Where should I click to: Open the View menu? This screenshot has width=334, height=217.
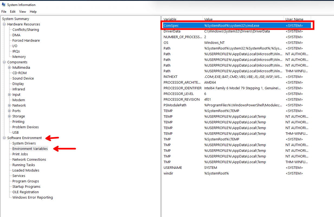22,12
